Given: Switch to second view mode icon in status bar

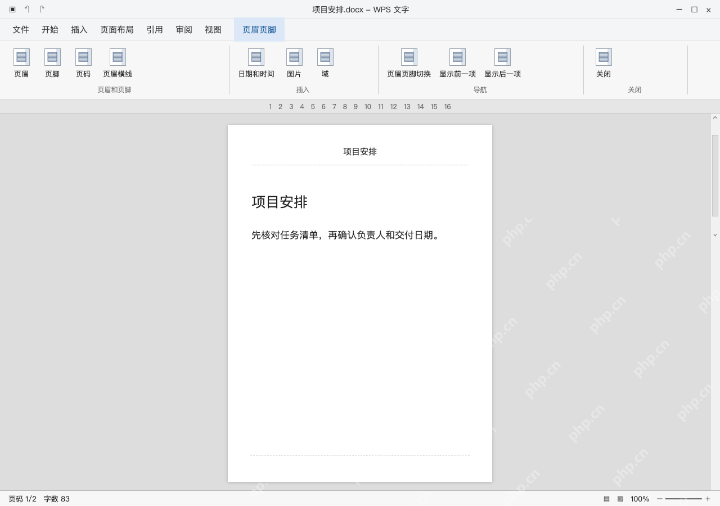Looking at the screenshot, I should coord(620,499).
